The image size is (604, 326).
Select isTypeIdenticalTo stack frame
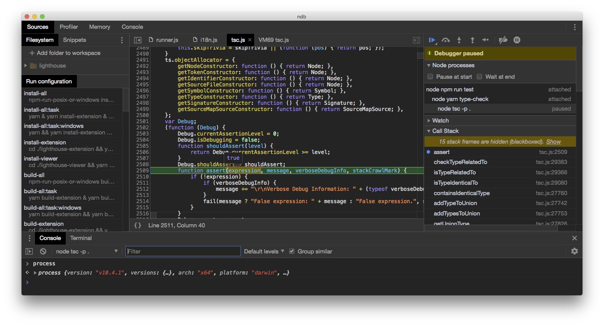[500, 183]
